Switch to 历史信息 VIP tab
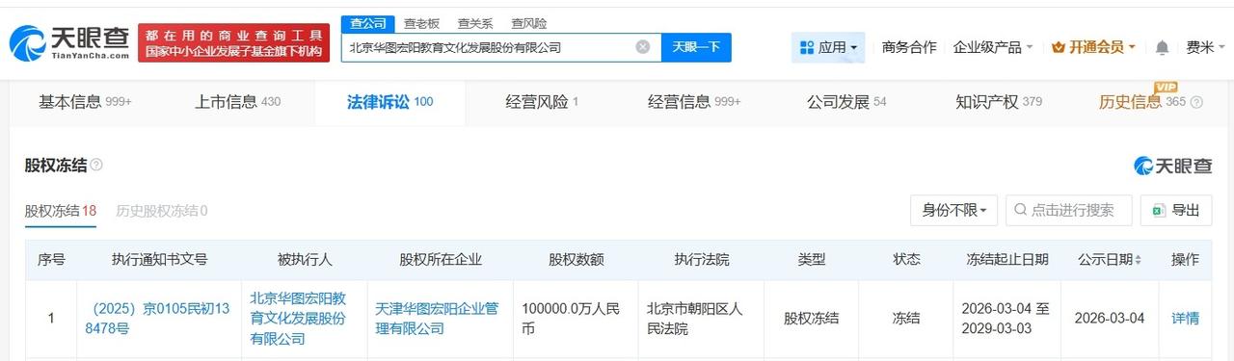Image resolution: width=1234 pixels, height=361 pixels. pos(1142,101)
